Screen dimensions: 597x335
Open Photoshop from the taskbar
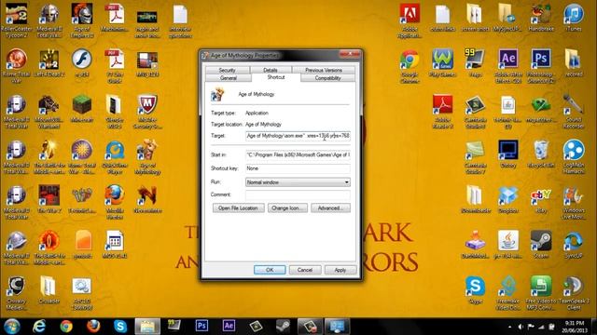click(x=201, y=326)
